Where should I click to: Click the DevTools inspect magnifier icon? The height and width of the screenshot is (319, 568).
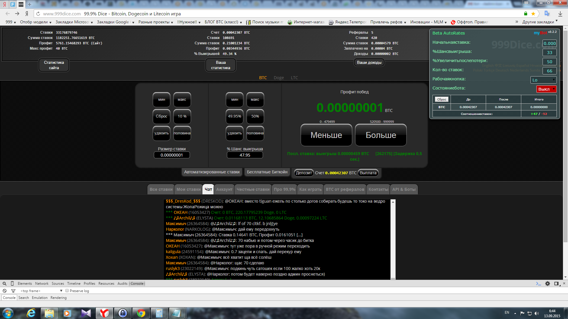click(x=4, y=284)
